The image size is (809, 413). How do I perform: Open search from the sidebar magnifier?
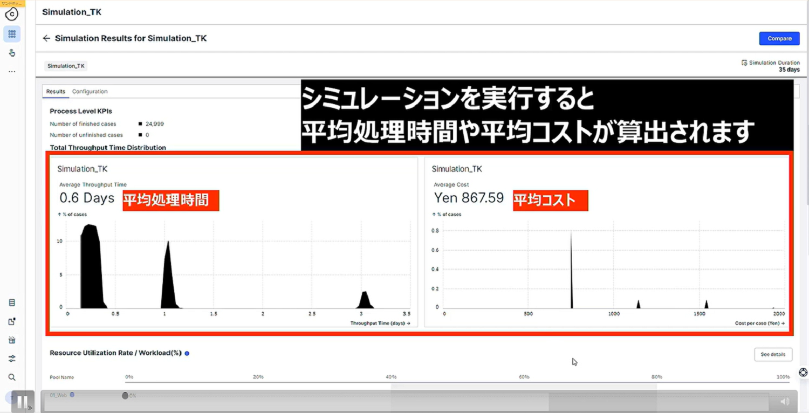tap(12, 377)
